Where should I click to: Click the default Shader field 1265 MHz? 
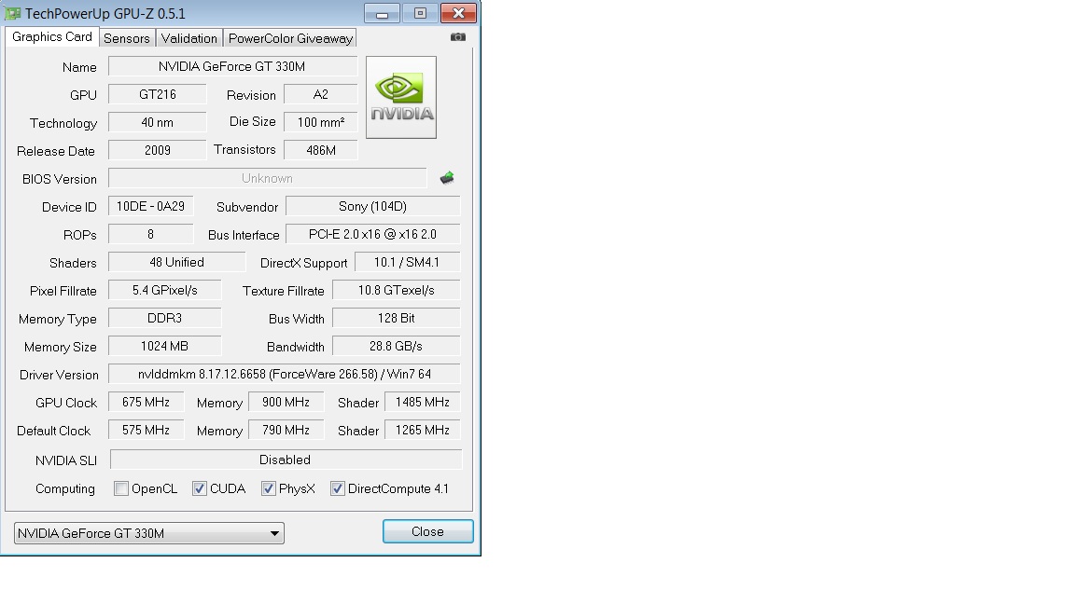click(x=423, y=430)
